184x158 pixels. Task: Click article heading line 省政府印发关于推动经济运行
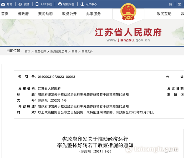click(x=95, y=139)
